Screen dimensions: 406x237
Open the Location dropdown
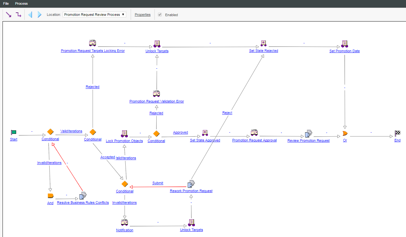click(x=94, y=15)
